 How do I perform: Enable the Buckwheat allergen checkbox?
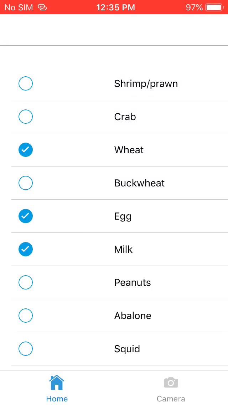coord(26,183)
